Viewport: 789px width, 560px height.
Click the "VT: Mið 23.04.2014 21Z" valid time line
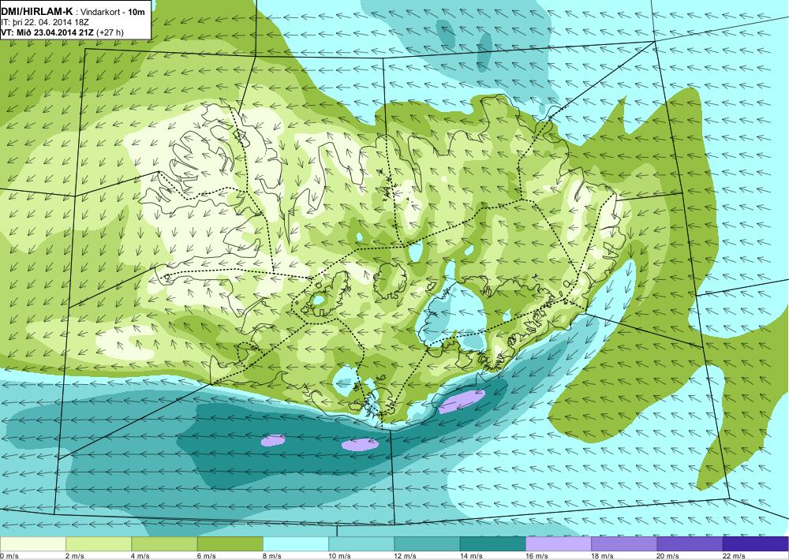tap(48, 32)
